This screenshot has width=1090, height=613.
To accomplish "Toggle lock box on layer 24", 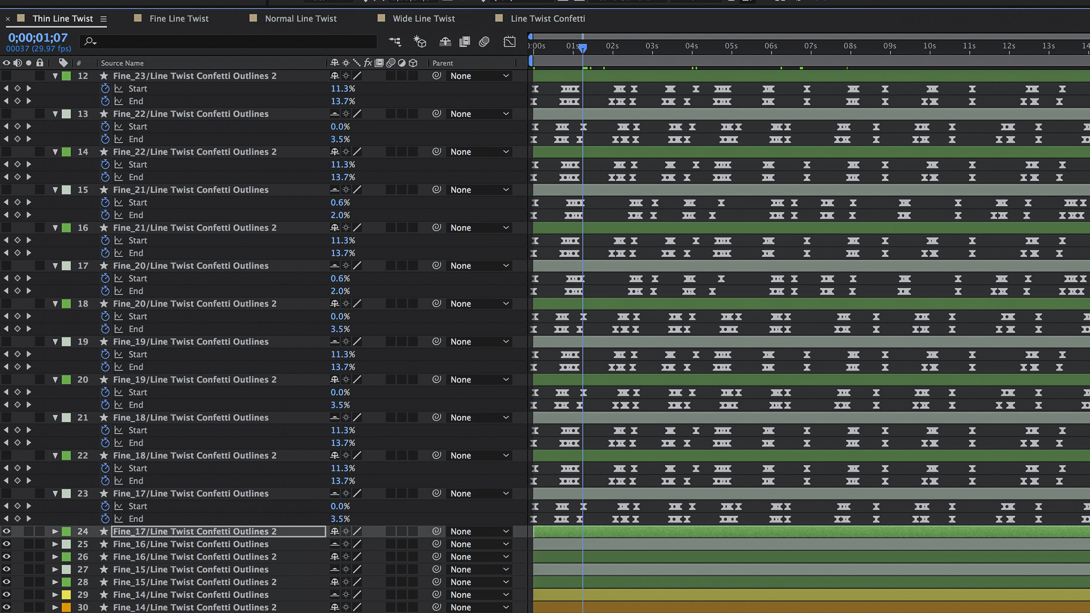I will click(40, 531).
